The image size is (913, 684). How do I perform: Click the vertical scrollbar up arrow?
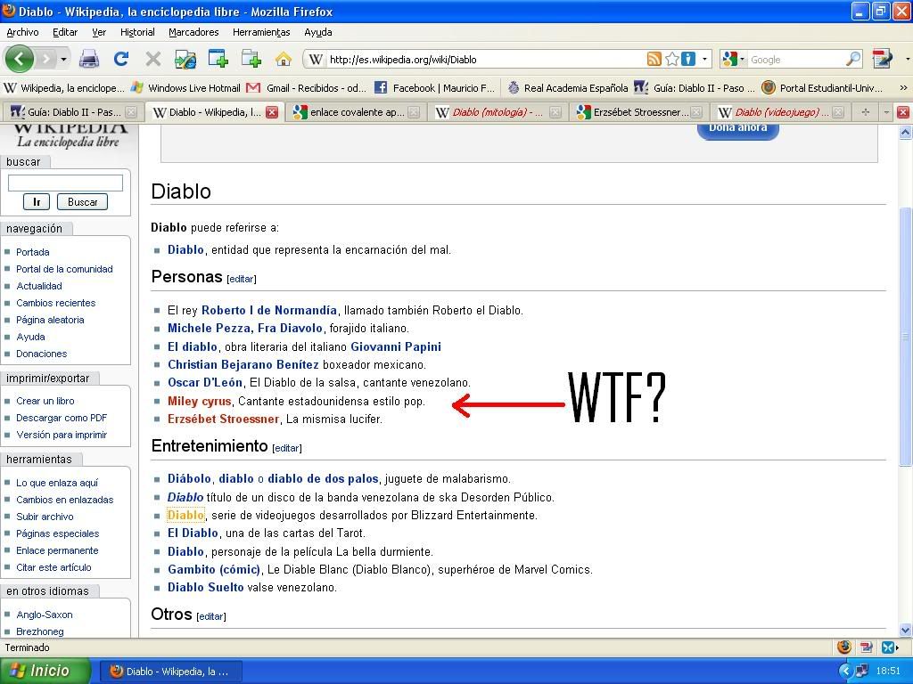pyautogui.click(x=906, y=132)
